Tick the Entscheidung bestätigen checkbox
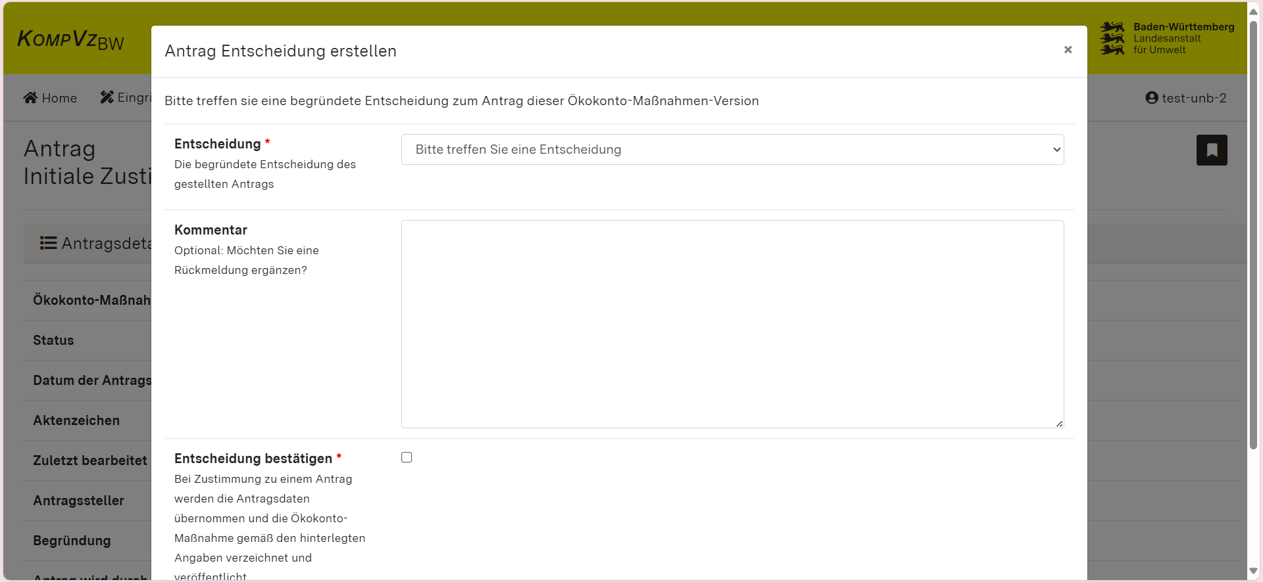 [407, 458]
